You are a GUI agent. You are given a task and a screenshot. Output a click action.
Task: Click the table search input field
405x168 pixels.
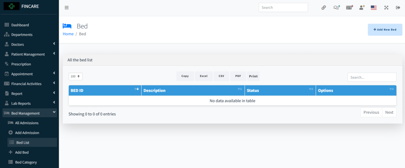tap(371, 78)
